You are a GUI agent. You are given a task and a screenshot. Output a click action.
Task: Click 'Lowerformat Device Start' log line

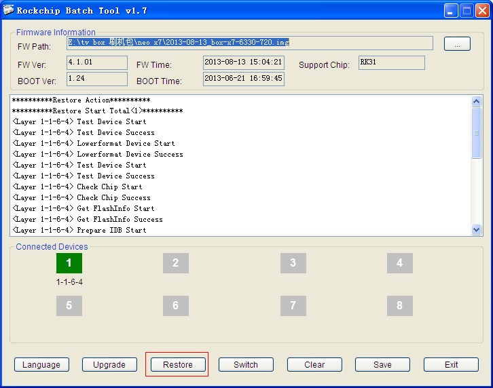(x=94, y=144)
